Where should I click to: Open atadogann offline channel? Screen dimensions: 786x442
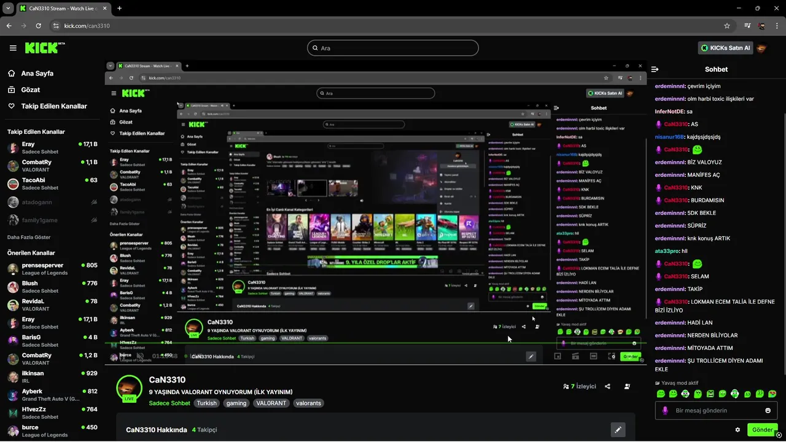(52, 201)
